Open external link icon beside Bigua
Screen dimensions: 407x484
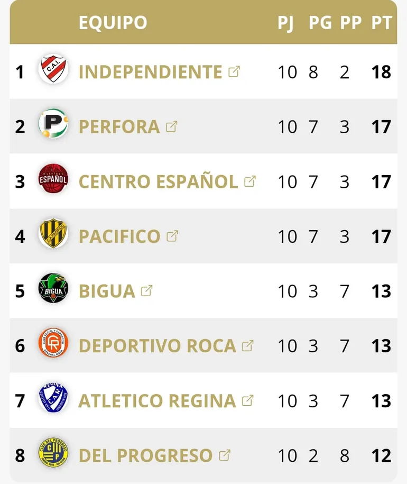(147, 290)
